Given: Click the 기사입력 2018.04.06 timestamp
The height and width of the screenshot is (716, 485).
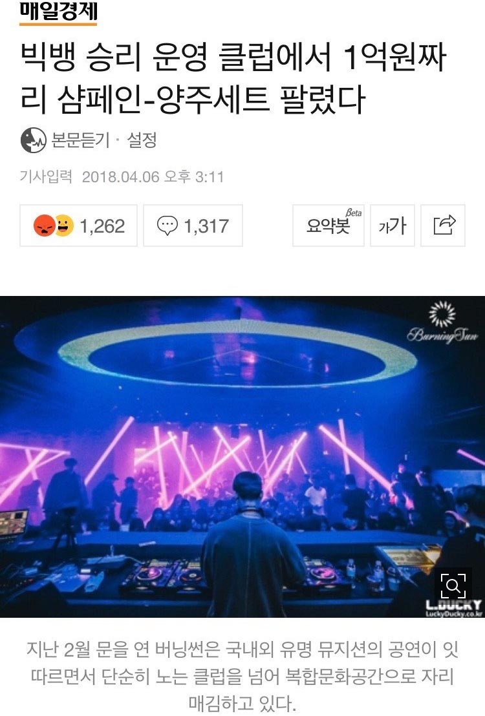Looking at the screenshot, I should (122, 176).
